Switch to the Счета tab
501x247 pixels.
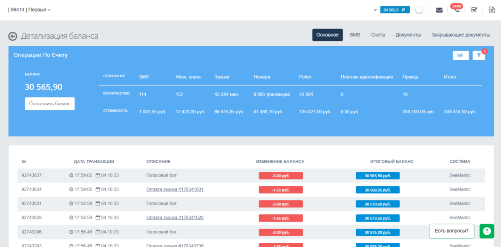pos(378,35)
